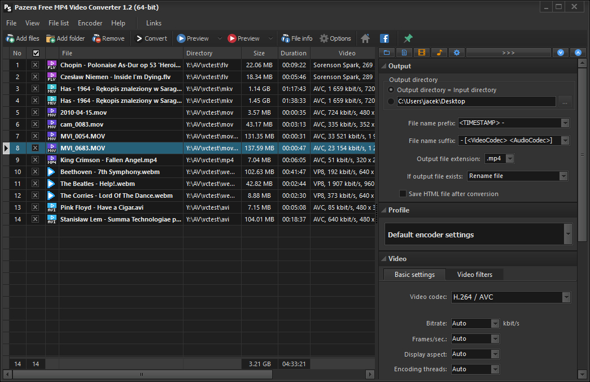The width and height of the screenshot is (590, 382).
Task: Open the Facebook link icon
Action: point(384,38)
